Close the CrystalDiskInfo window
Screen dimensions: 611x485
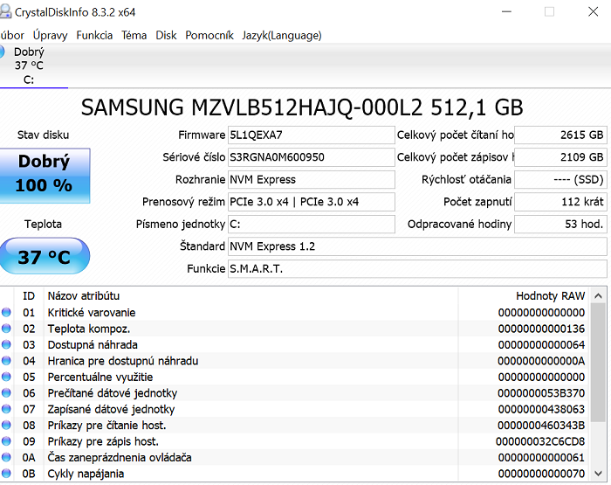593,11
